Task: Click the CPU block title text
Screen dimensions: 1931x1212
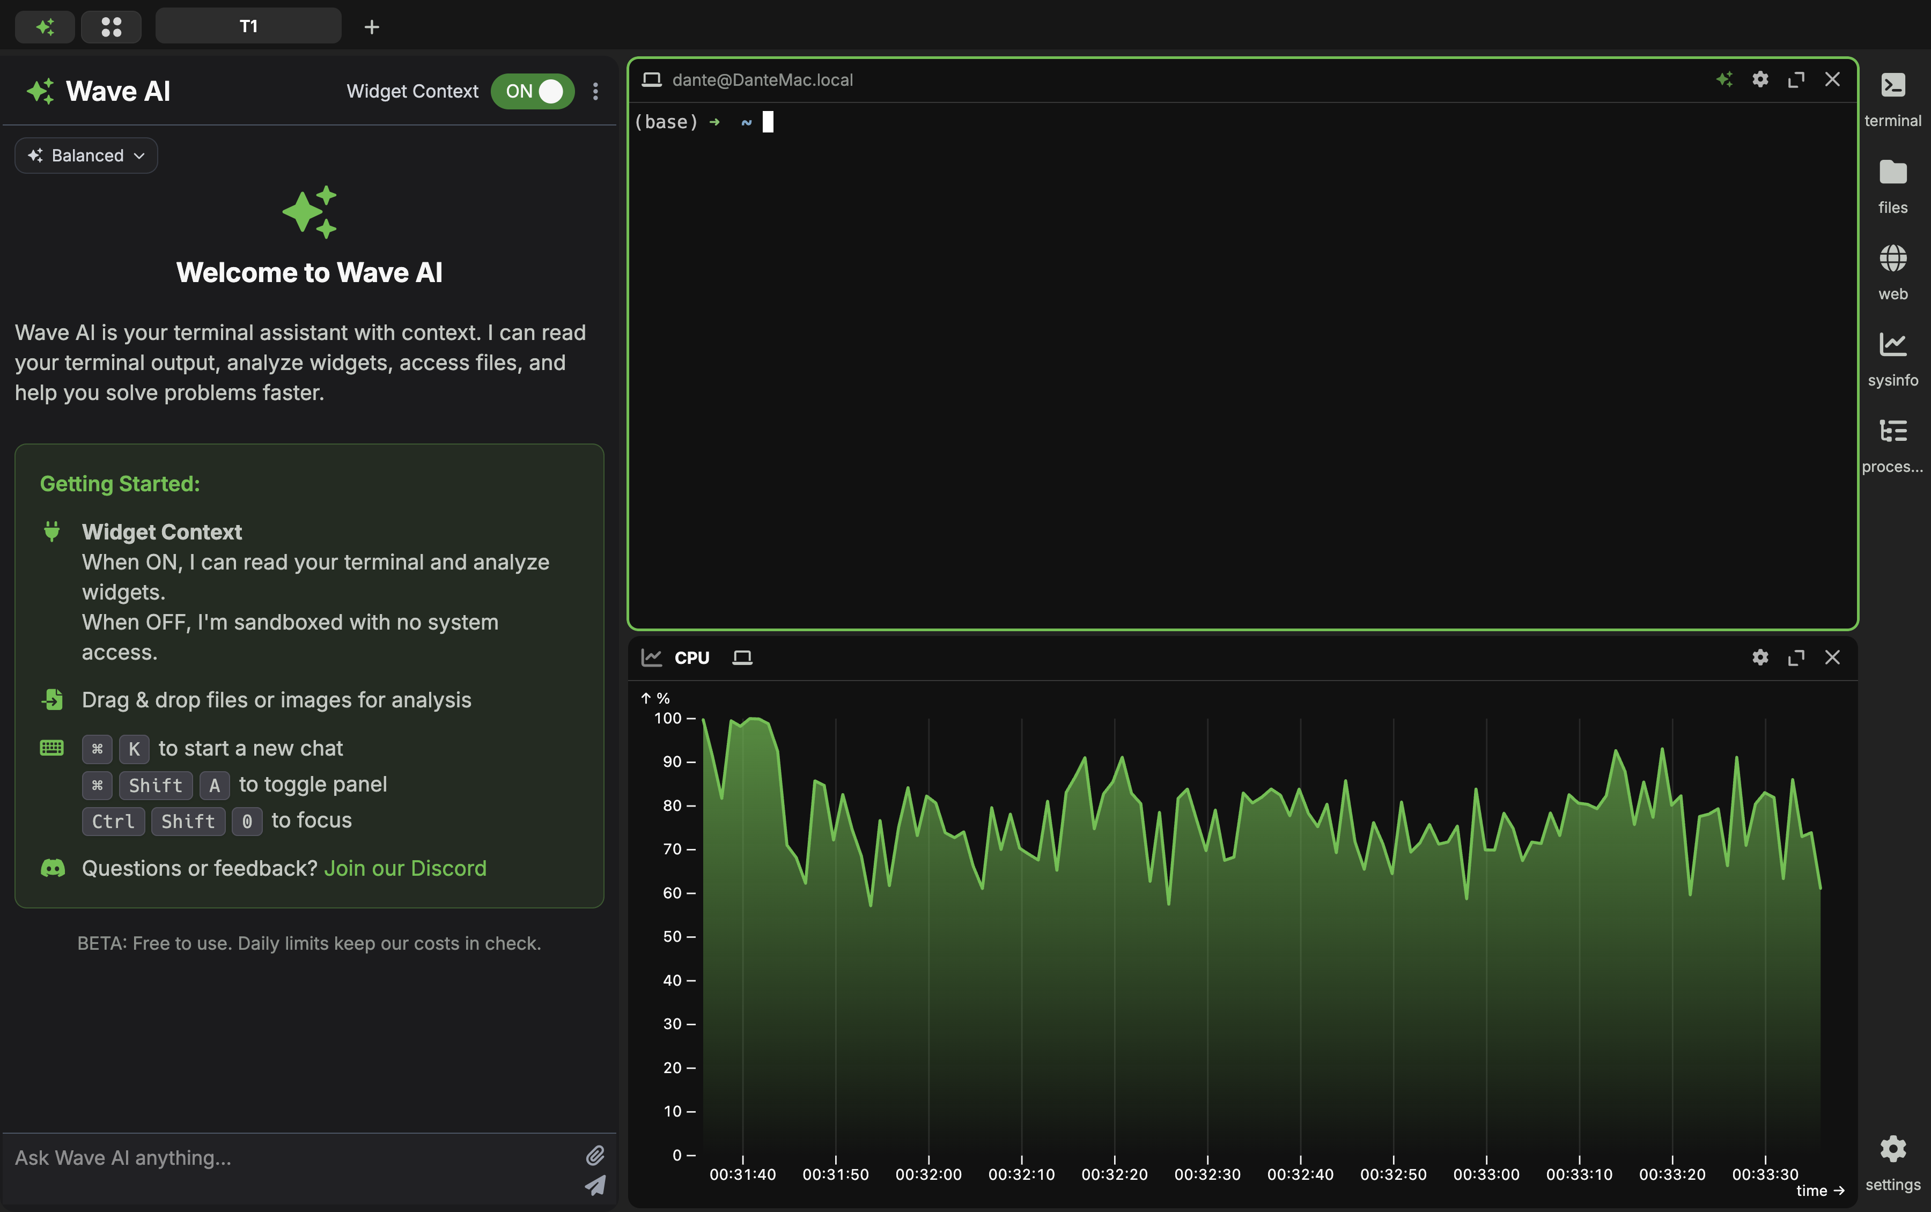Action: pos(692,657)
